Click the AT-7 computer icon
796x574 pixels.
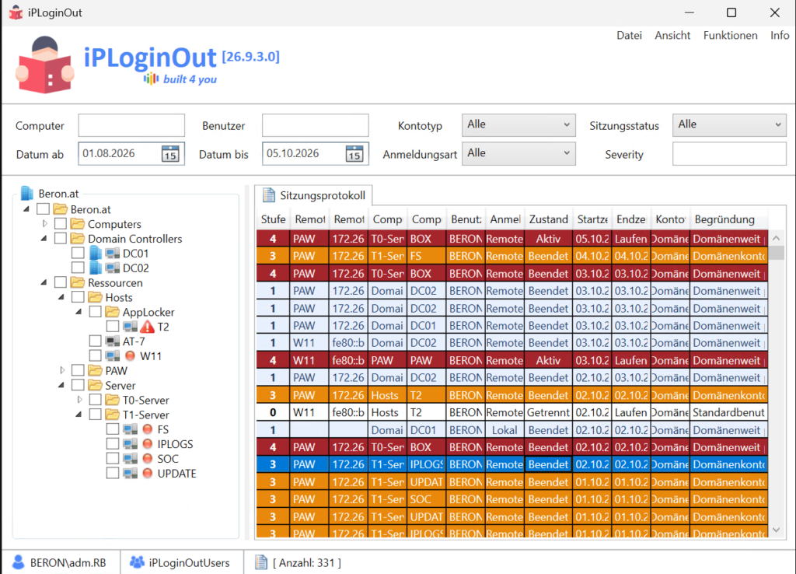113,341
